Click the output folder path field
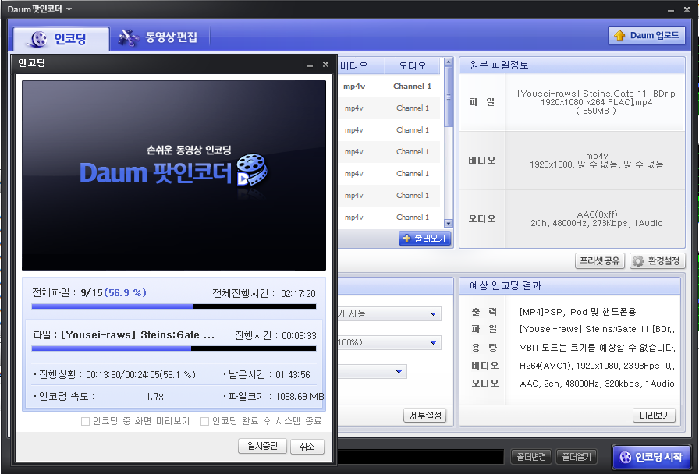699x474 pixels. click(x=420, y=457)
